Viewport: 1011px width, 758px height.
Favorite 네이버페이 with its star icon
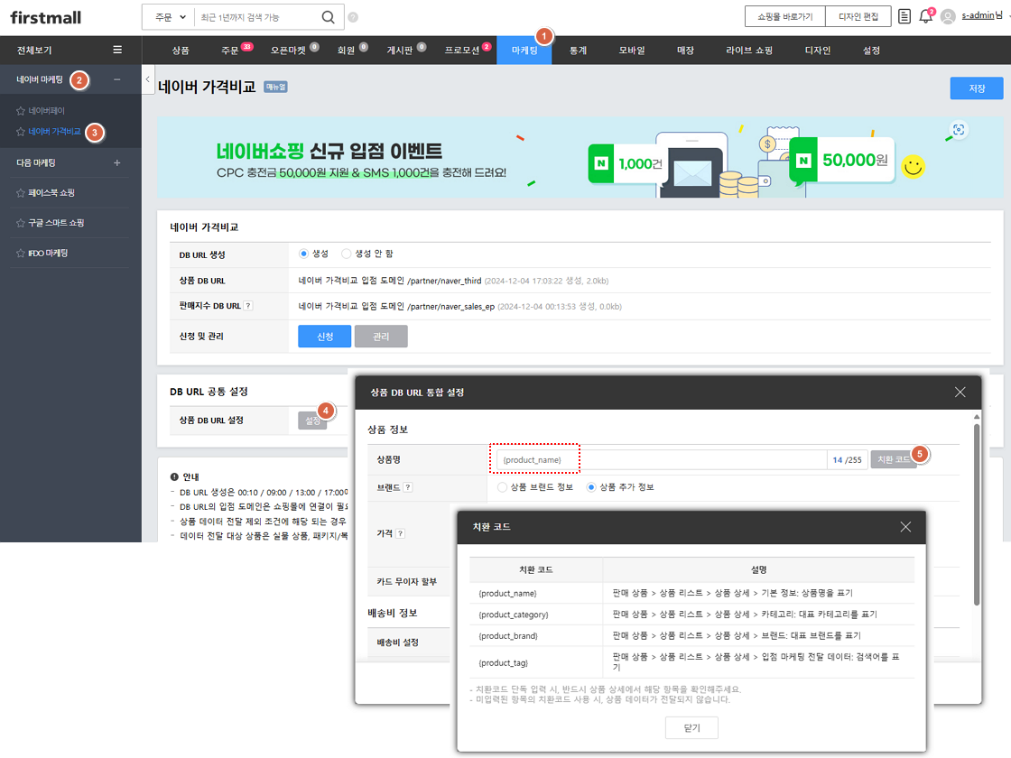21,111
